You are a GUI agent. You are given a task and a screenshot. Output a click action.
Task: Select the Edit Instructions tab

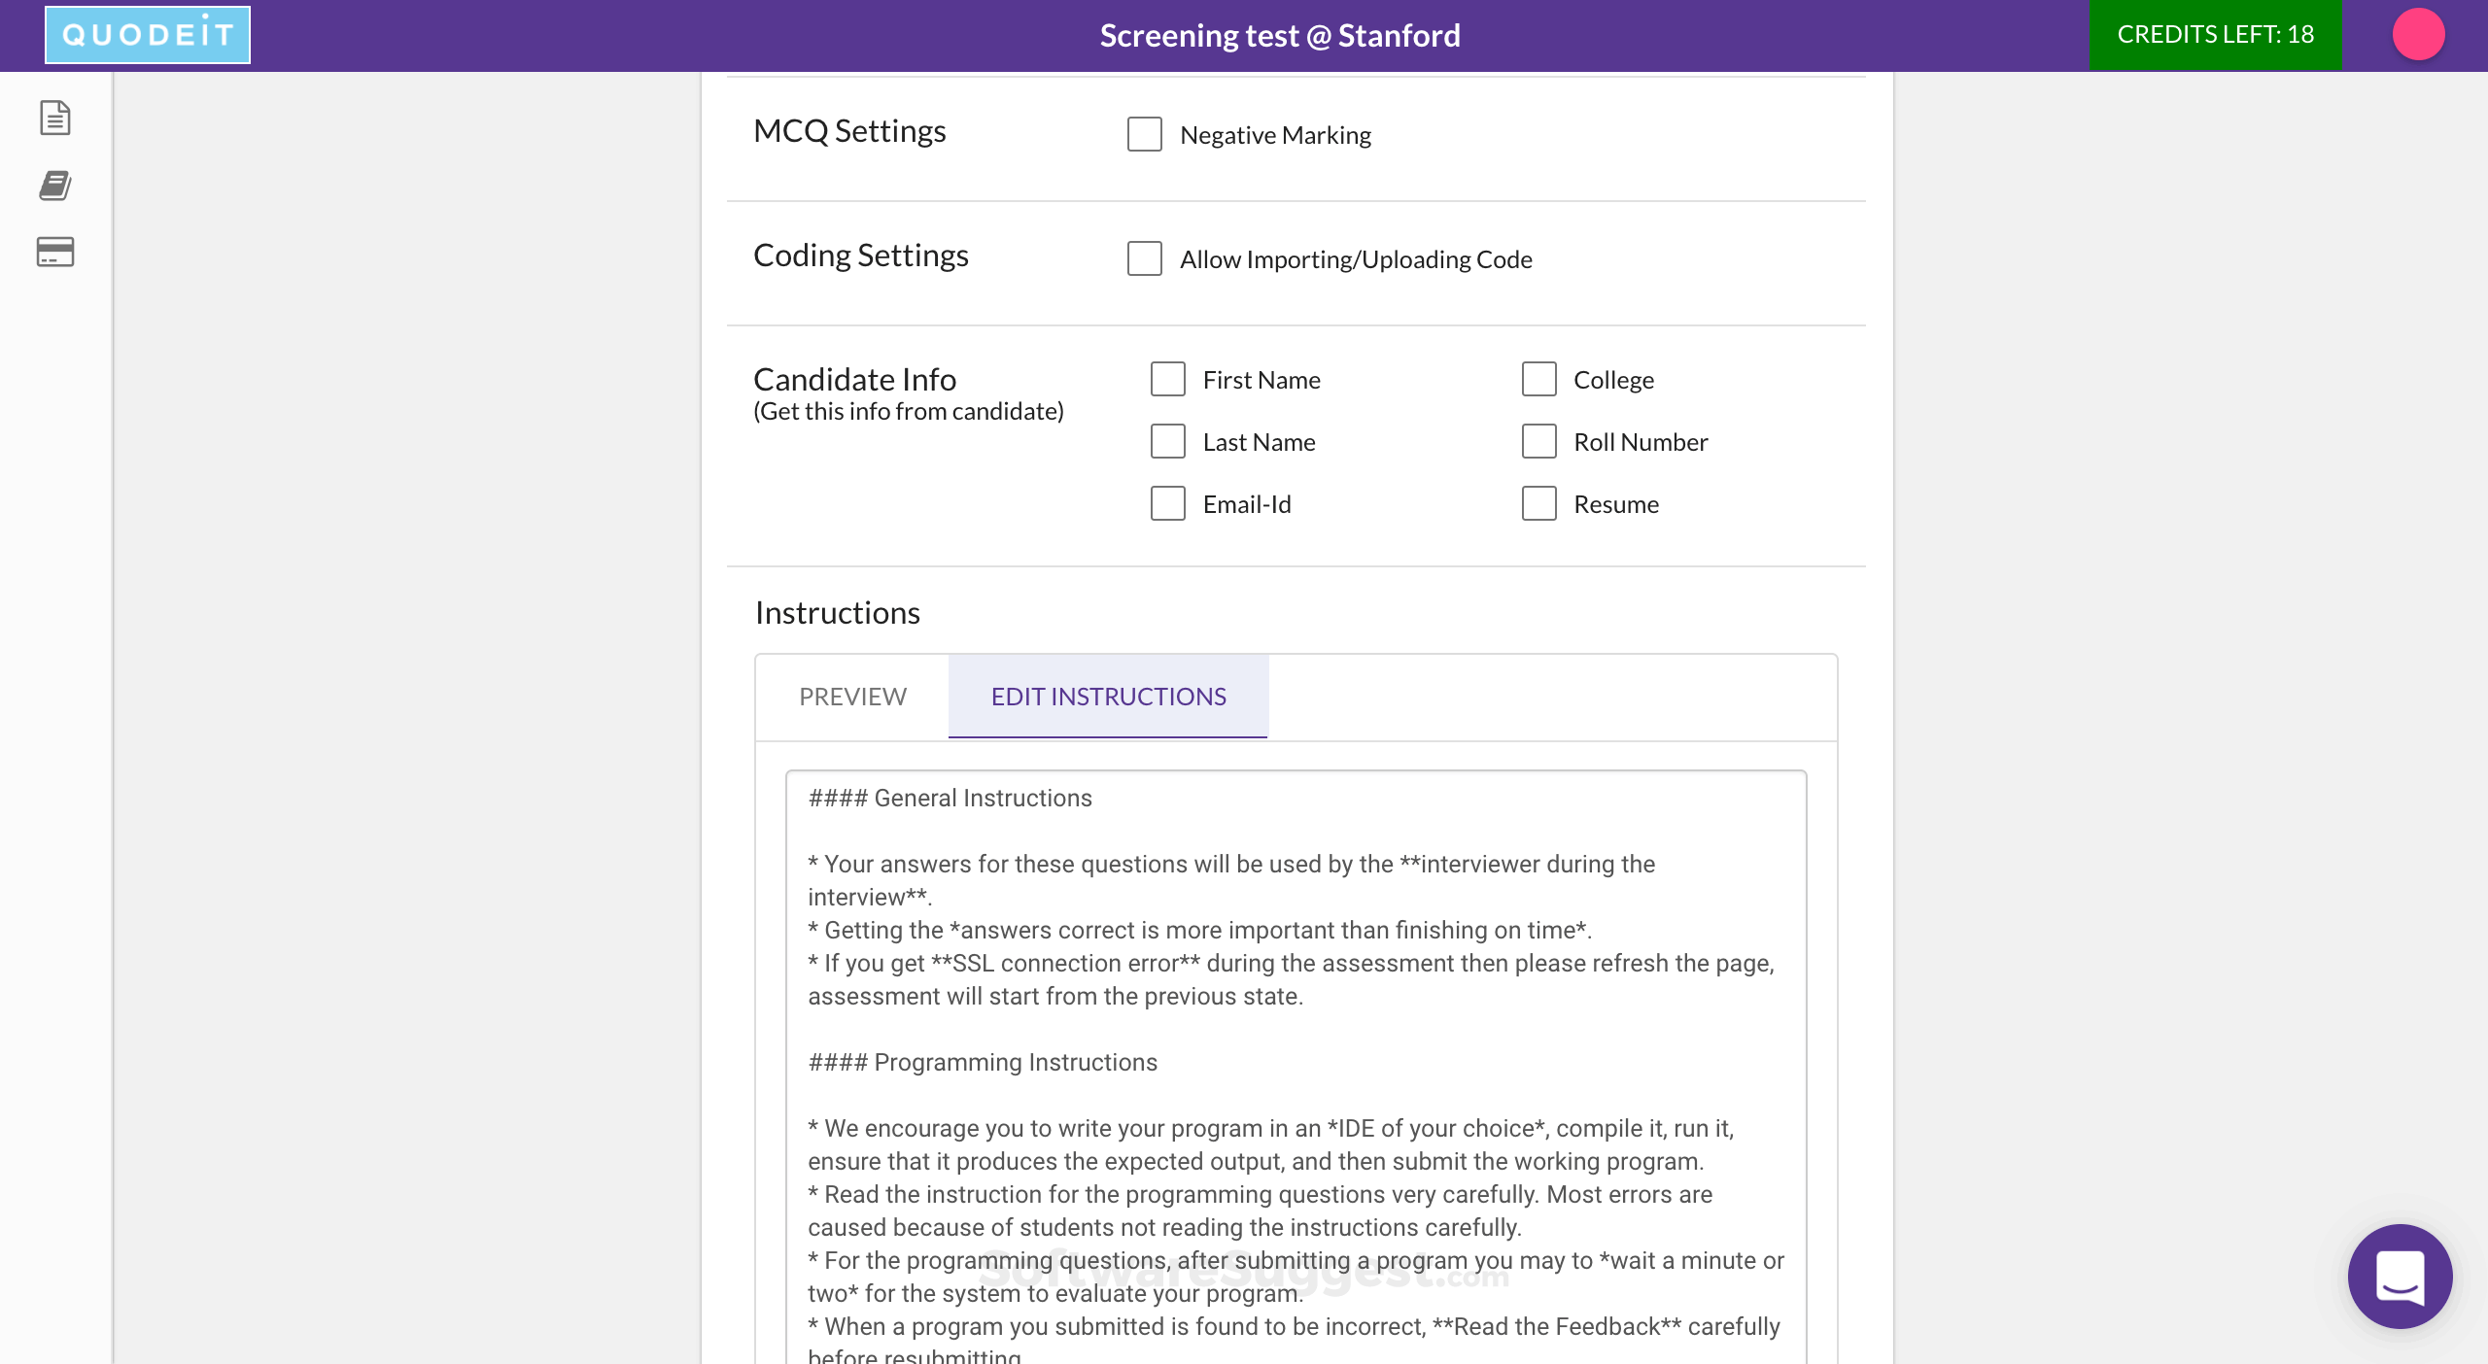1108,697
